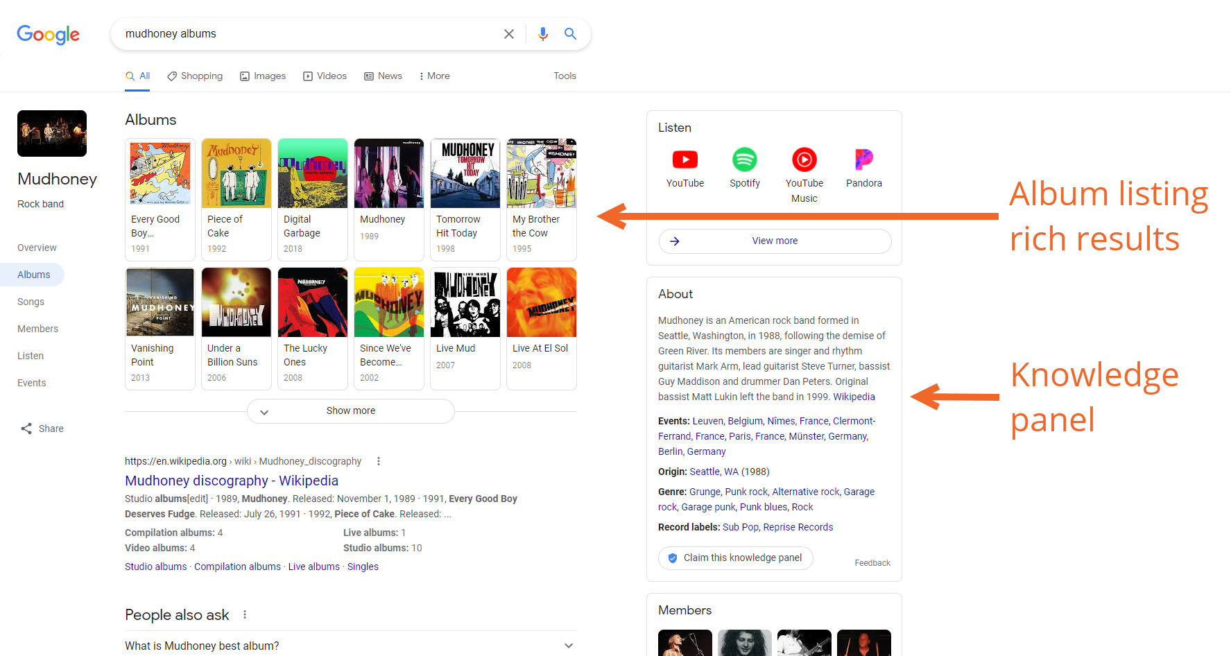This screenshot has height=656, width=1231.
Task: Open YouTube Music listen option
Action: click(804, 175)
